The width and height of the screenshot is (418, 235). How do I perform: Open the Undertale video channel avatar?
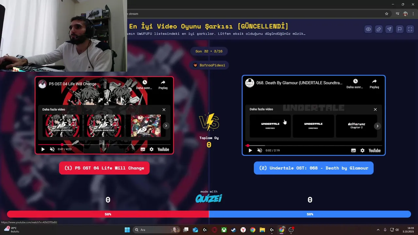click(x=250, y=83)
